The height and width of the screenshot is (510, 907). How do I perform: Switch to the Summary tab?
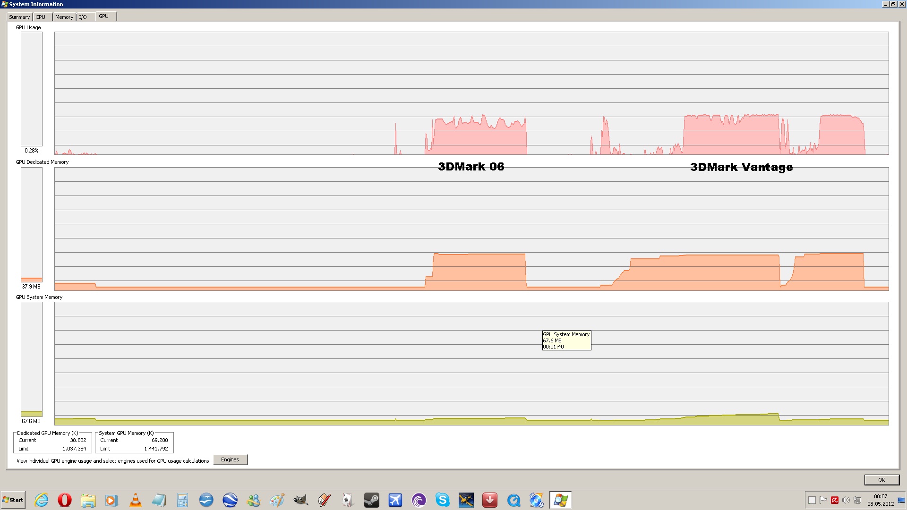coord(19,17)
